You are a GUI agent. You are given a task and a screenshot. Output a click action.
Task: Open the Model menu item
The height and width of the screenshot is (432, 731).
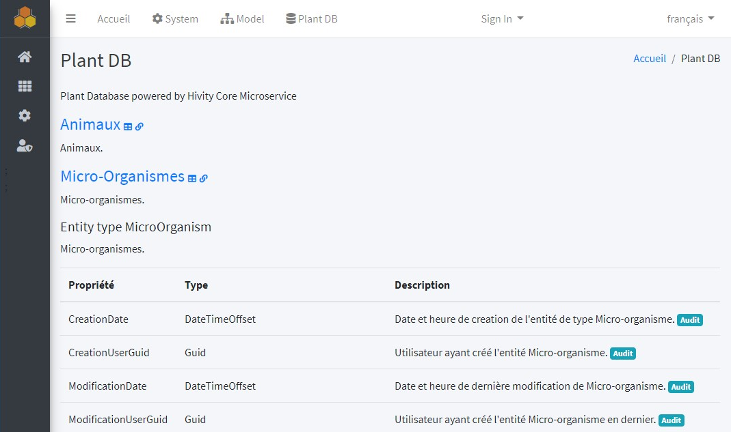coord(243,19)
